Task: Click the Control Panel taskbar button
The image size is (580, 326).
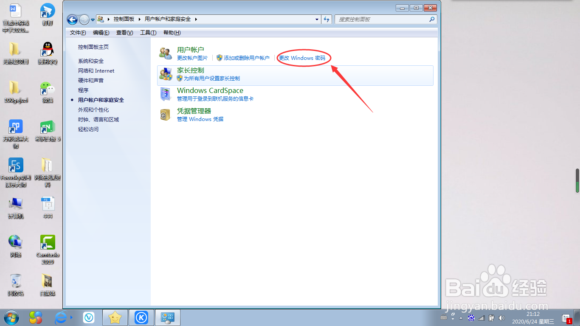Action: [x=168, y=318]
